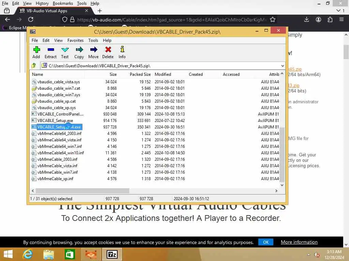349x261 pixels.
Task: Open 7-Zip Favorites menu
Action: coord(75,40)
